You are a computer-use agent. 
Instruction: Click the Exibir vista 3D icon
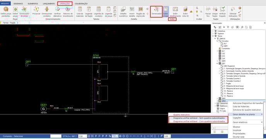click(185, 12)
